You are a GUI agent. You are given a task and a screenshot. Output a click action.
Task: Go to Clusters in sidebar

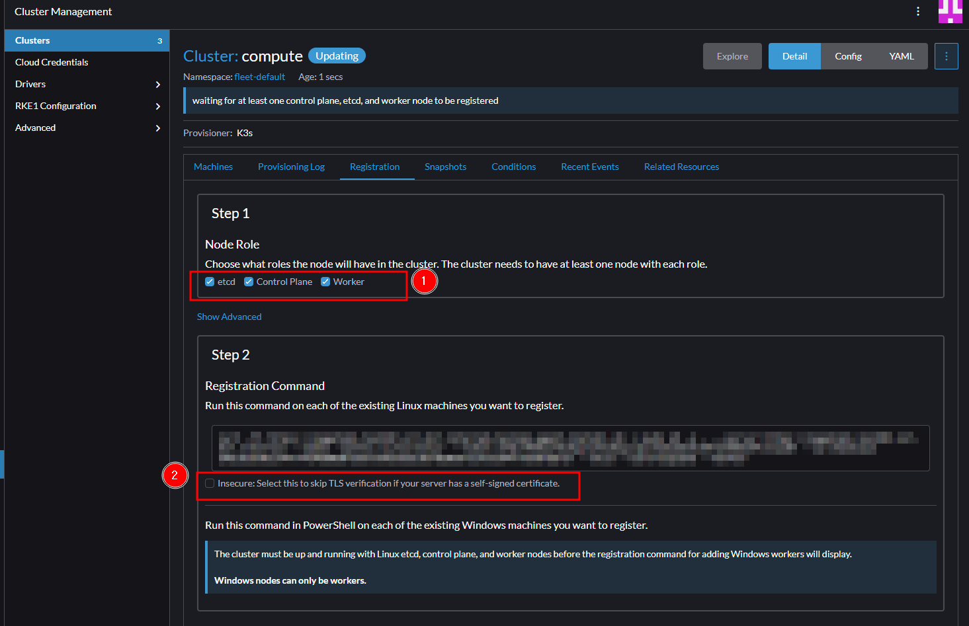[x=87, y=40]
